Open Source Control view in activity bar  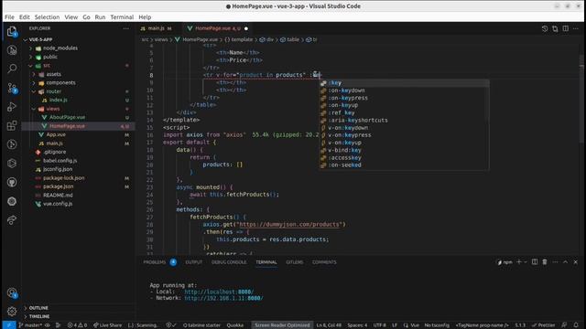point(12,88)
